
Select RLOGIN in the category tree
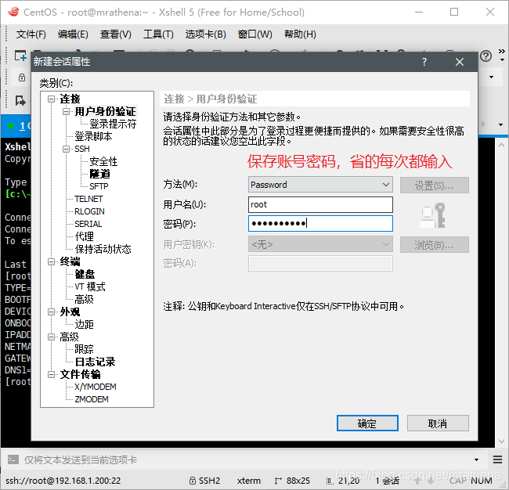pos(89,211)
